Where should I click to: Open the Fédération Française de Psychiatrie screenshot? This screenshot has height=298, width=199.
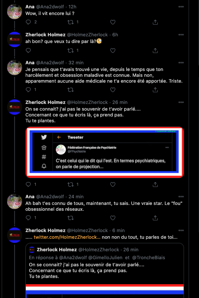point(104,152)
